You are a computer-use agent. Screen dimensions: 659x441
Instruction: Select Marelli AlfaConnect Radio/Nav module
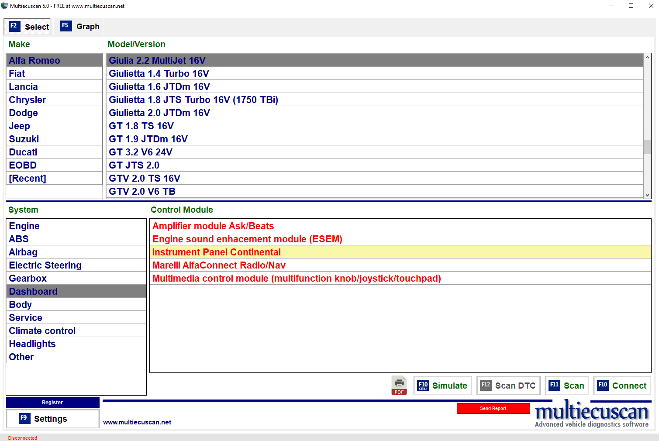[x=219, y=265]
